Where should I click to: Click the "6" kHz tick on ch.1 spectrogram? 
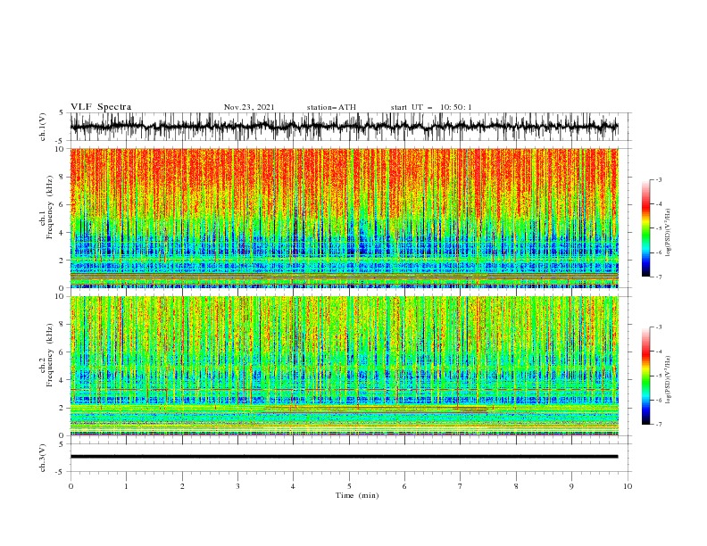coord(62,204)
